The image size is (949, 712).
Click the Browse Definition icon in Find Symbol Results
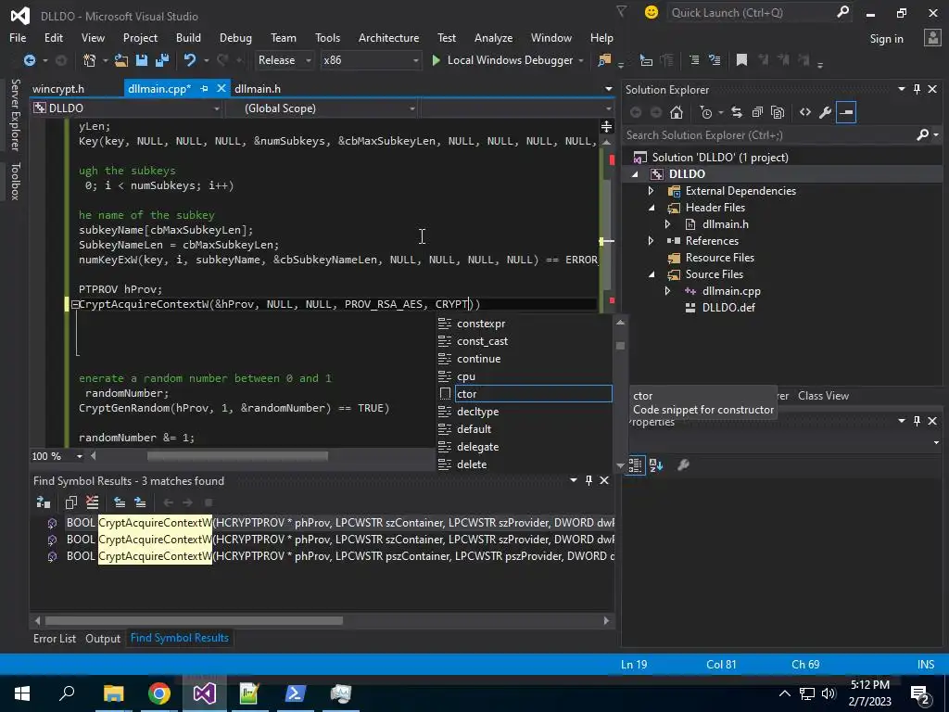coord(43,502)
